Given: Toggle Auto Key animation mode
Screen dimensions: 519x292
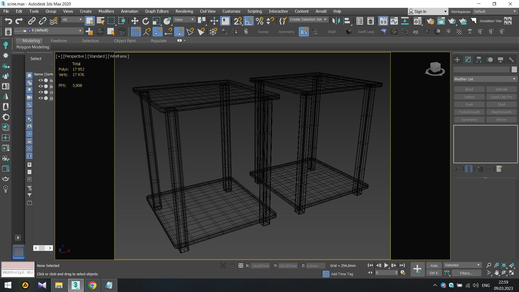Looking at the screenshot, I should pos(434,266).
